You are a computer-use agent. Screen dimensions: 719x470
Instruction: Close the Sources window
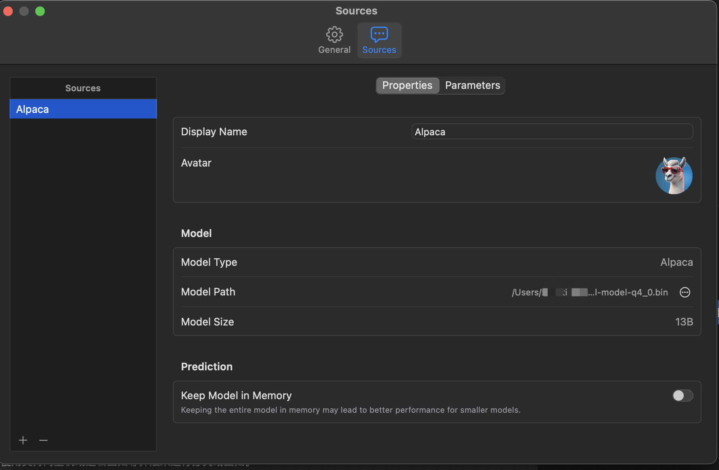tap(8, 11)
